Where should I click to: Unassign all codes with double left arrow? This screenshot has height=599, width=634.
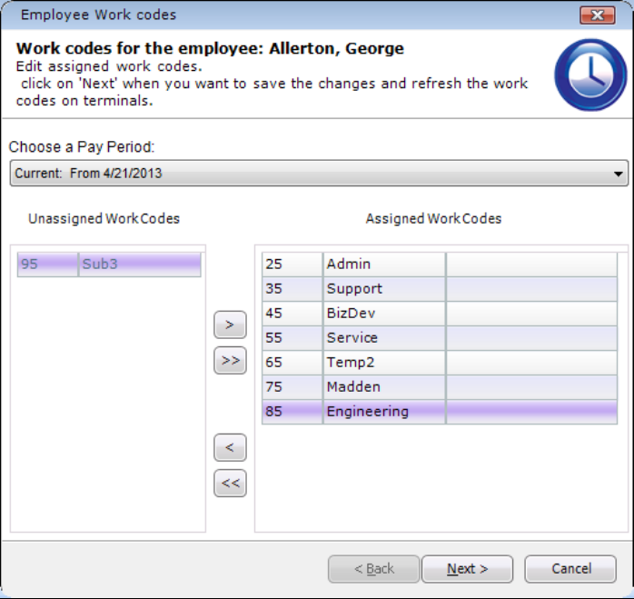point(230,484)
